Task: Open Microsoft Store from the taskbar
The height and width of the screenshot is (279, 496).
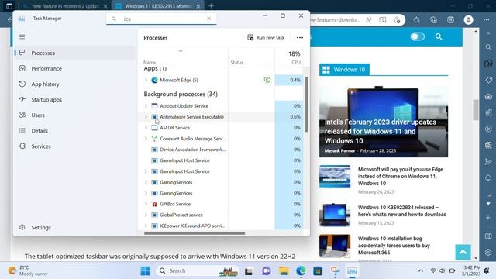Action: point(318,270)
